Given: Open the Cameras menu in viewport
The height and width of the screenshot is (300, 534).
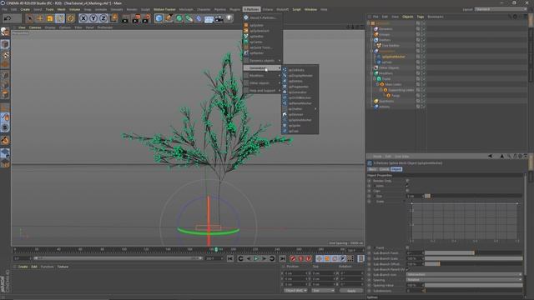Looking at the screenshot, I should coord(35,27).
